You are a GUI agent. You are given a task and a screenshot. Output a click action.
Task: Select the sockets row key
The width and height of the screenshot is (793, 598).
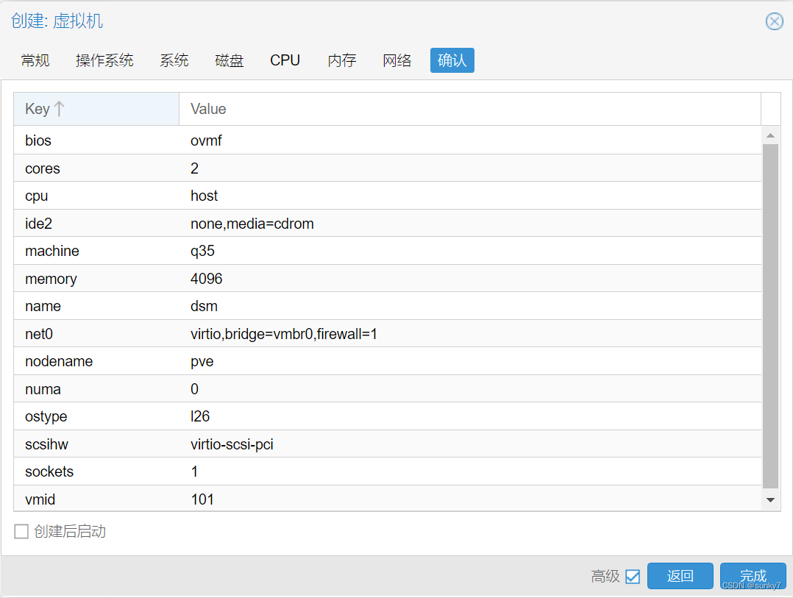49,471
